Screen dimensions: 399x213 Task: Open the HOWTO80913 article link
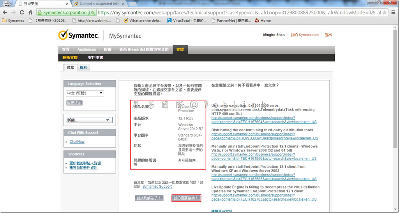coord(265,136)
